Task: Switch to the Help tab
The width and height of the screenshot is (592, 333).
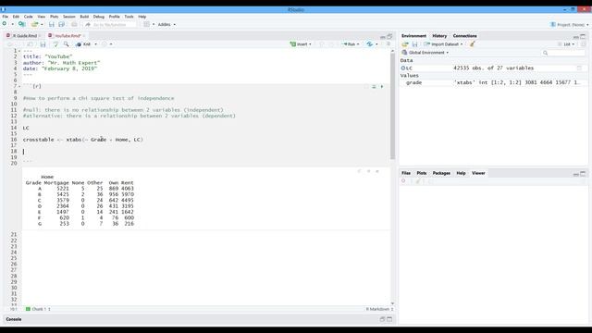Action: click(461, 173)
